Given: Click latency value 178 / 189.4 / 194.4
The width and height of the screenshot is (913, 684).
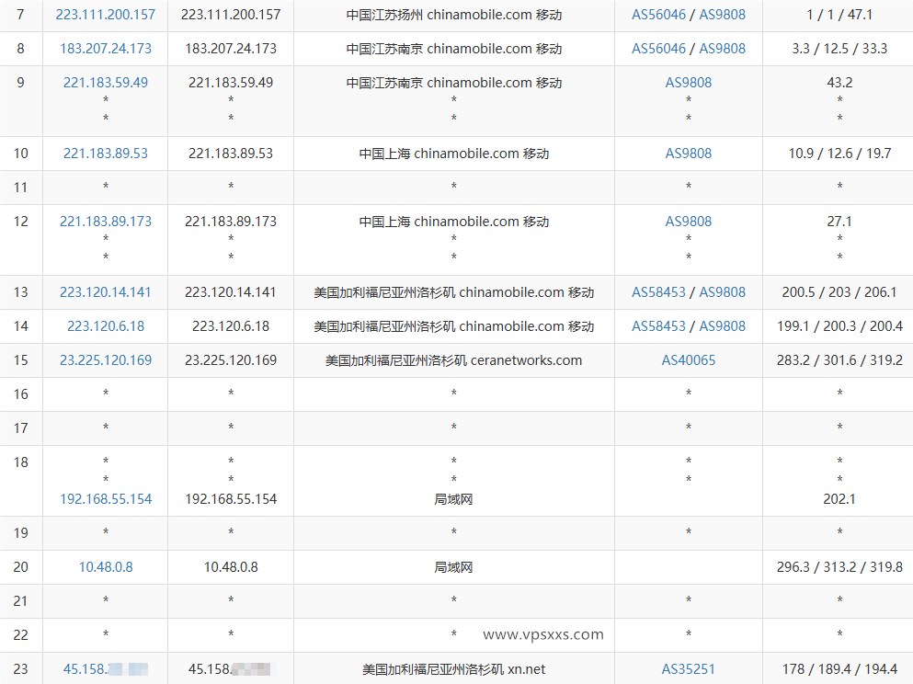Looking at the screenshot, I should pos(839,669).
